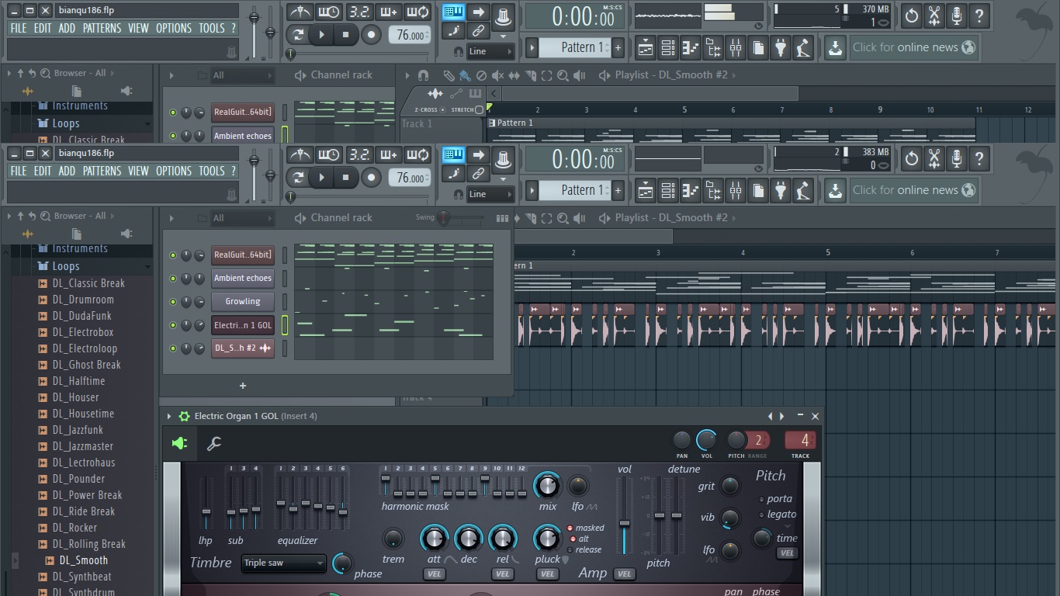Screen dimensions: 1060x596
Task: Open PATTERNS menu in the 383 MB window
Action: click(x=102, y=171)
